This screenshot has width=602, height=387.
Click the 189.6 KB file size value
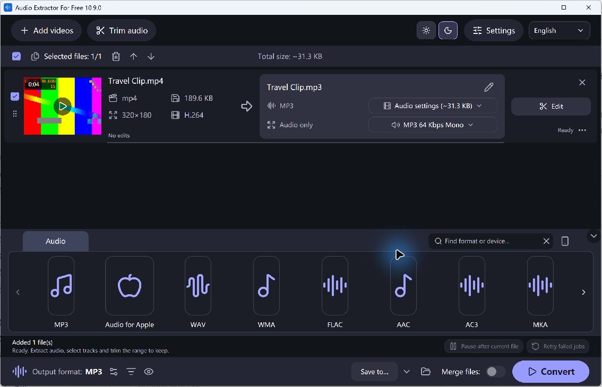click(x=199, y=98)
